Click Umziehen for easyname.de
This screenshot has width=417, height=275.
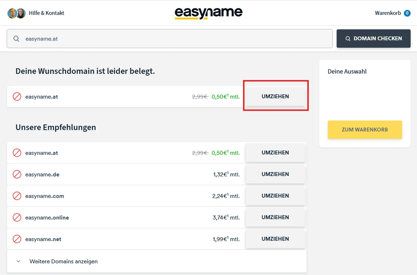(x=275, y=174)
